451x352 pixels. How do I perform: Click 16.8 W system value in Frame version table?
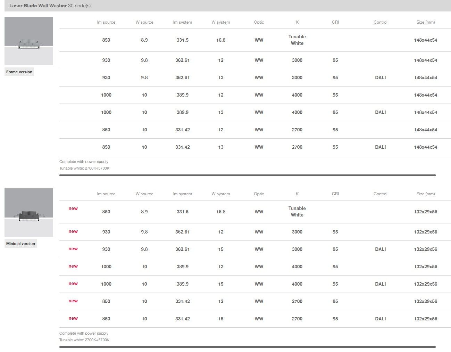[x=221, y=40]
